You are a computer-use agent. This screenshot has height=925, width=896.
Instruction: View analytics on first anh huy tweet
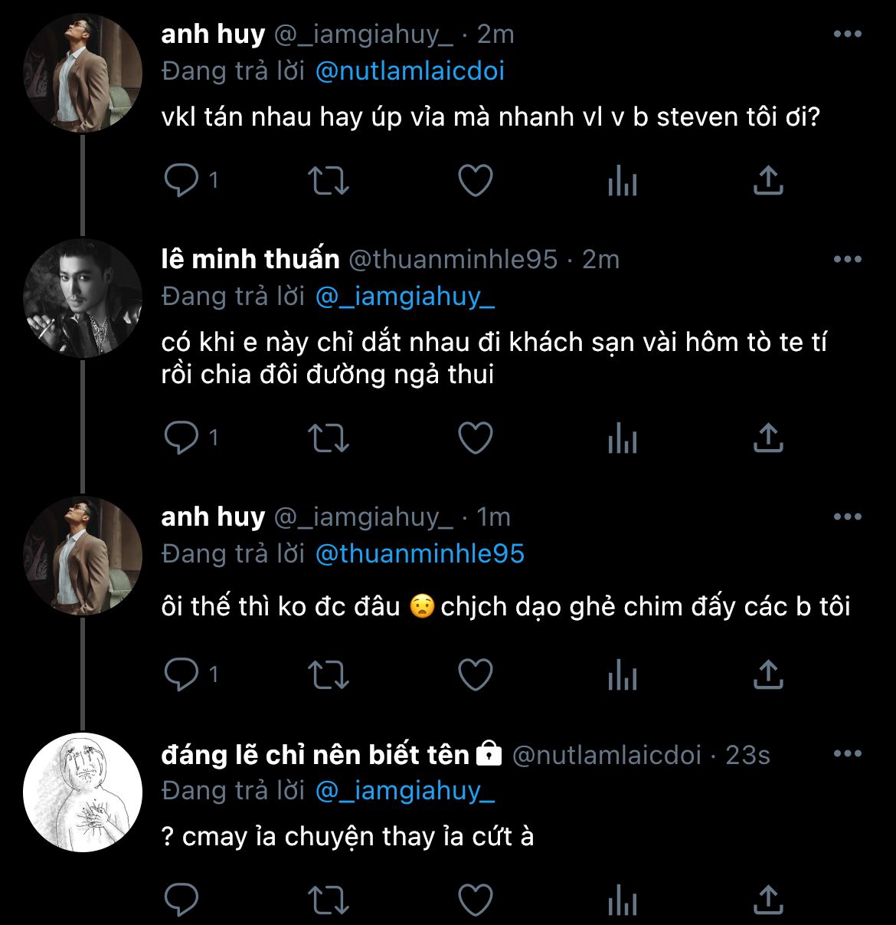tap(622, 181)
